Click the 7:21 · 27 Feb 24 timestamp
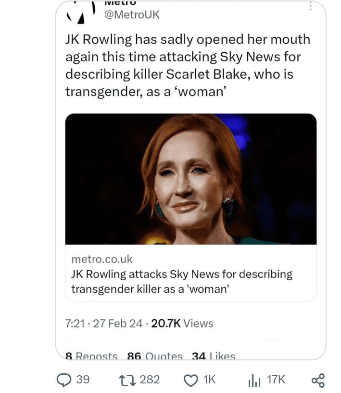341x393 pixels. 104,323
